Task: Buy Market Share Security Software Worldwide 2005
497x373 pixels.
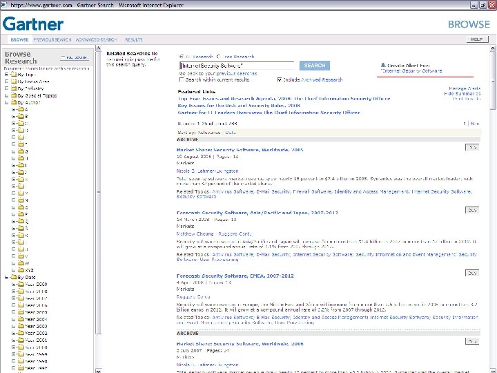Action: (472, 147)
